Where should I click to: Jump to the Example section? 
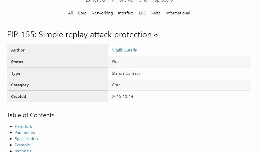22,145
